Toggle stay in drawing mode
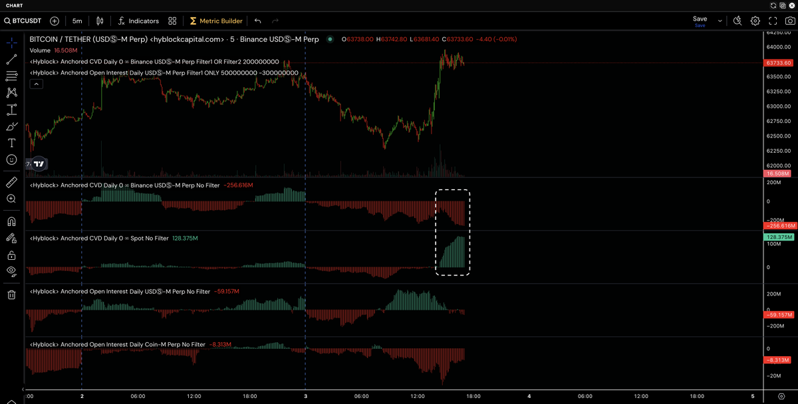This screenshot has height=404, width=798. click(x=11, y=238)
